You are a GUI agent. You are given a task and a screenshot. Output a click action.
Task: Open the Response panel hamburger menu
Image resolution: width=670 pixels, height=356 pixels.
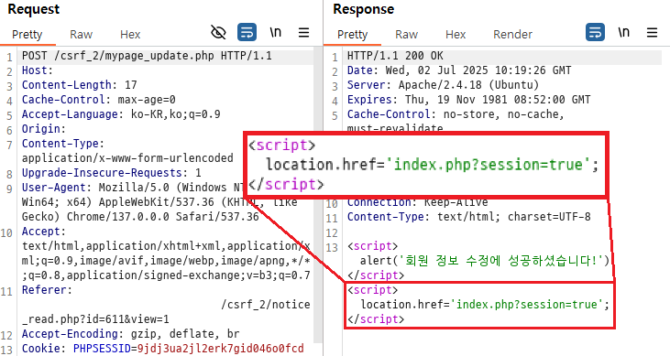(652, 32)
